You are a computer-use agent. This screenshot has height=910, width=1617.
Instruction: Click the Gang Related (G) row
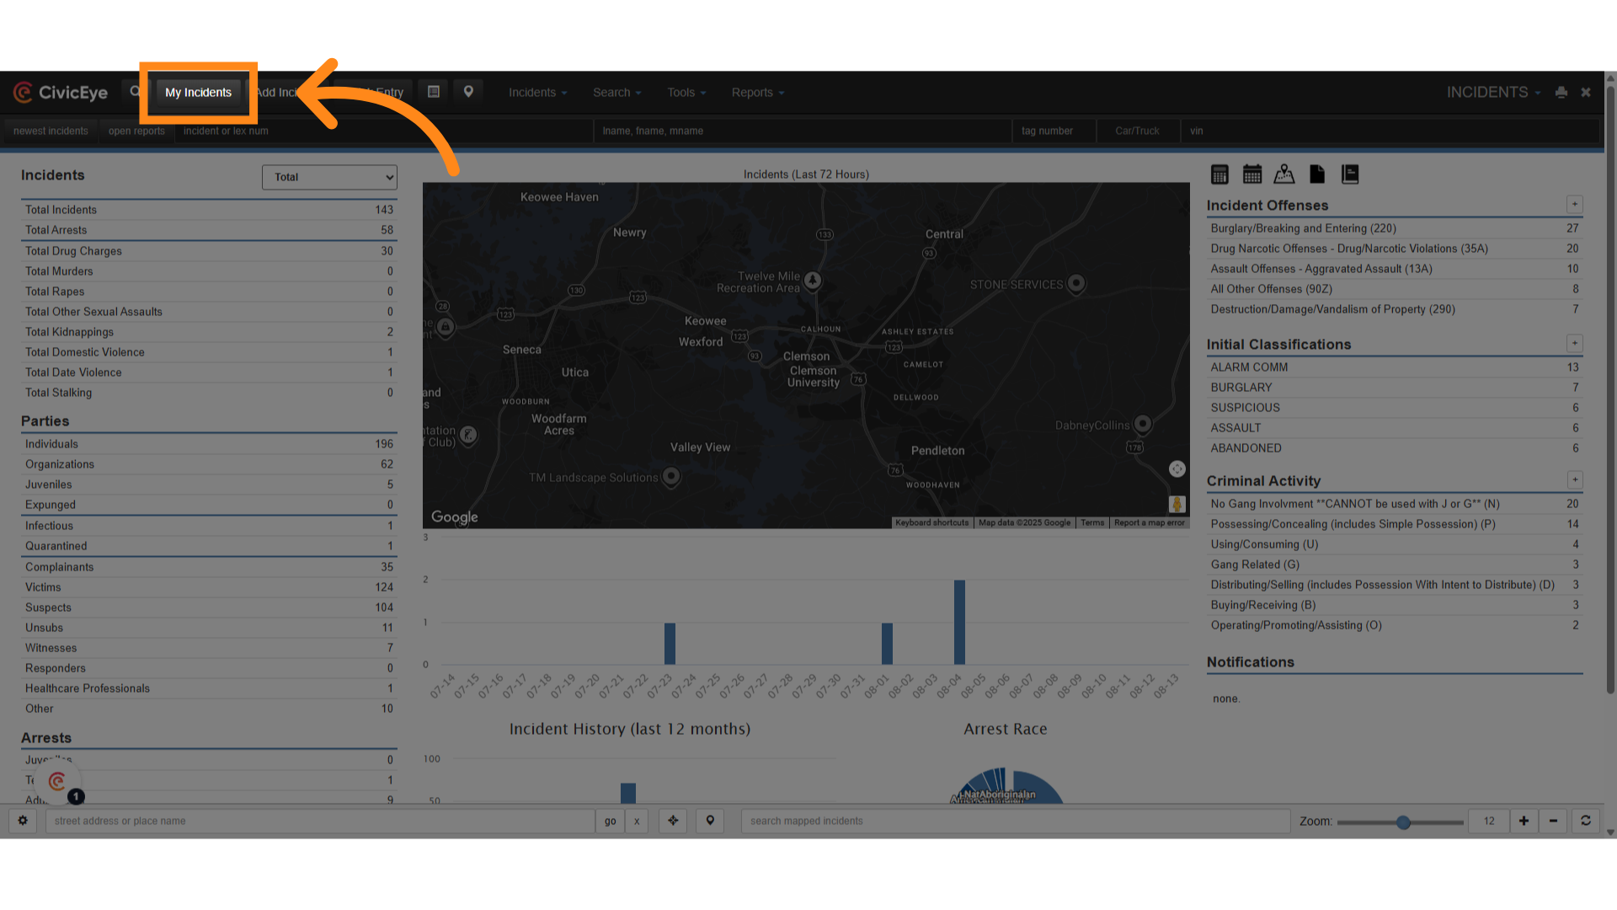(x=1395, y=565)
